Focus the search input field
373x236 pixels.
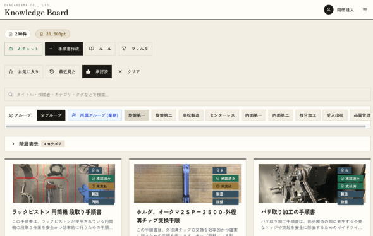tap(188, 95)
